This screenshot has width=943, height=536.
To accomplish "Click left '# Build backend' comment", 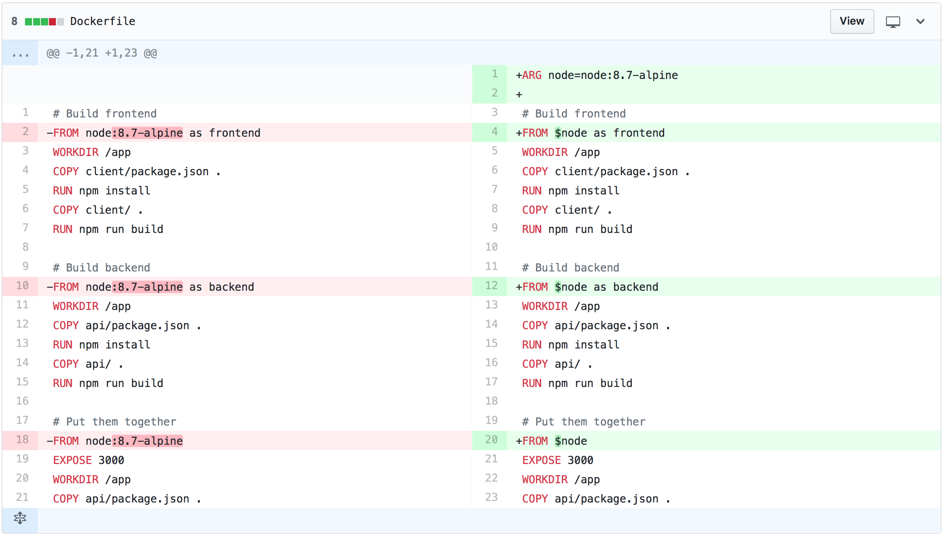I will 102,268.
